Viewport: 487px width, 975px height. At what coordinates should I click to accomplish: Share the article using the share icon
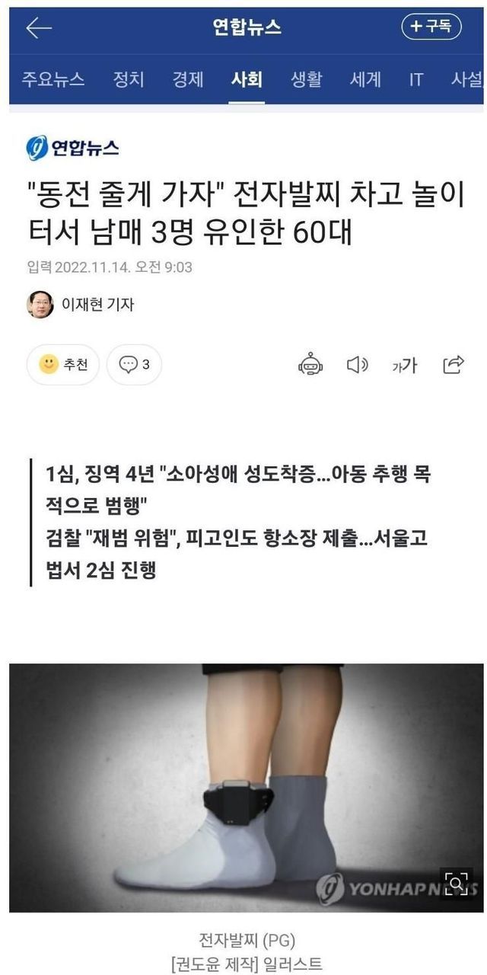click(454, 365)
